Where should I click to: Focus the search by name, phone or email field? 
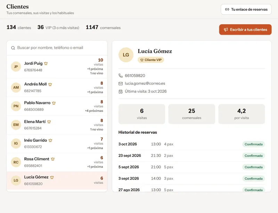[x=57, y=48]
